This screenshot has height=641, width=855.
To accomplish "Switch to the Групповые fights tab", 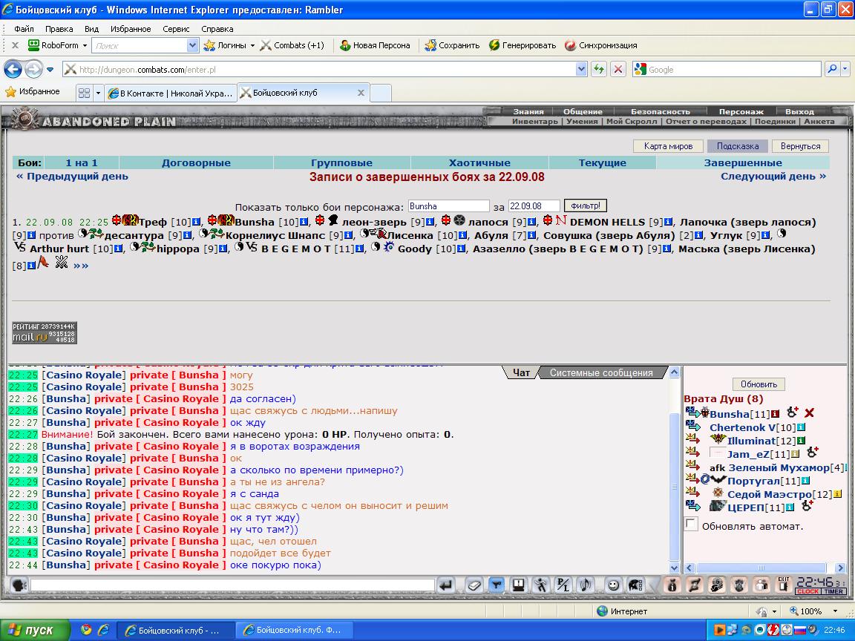I will click(342, 162).
